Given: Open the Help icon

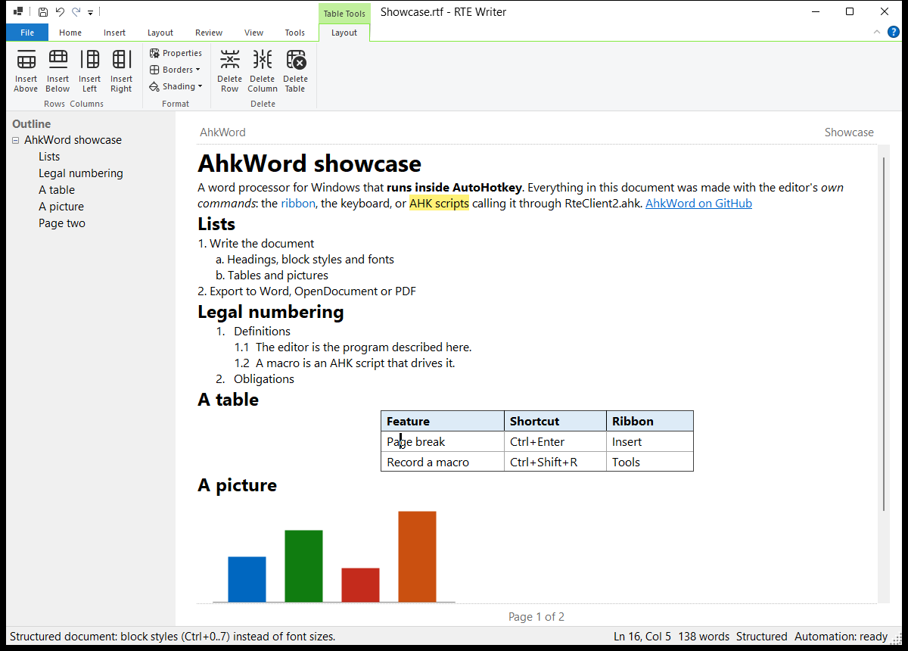Looking at the screenshot, I should coord(893,32).
